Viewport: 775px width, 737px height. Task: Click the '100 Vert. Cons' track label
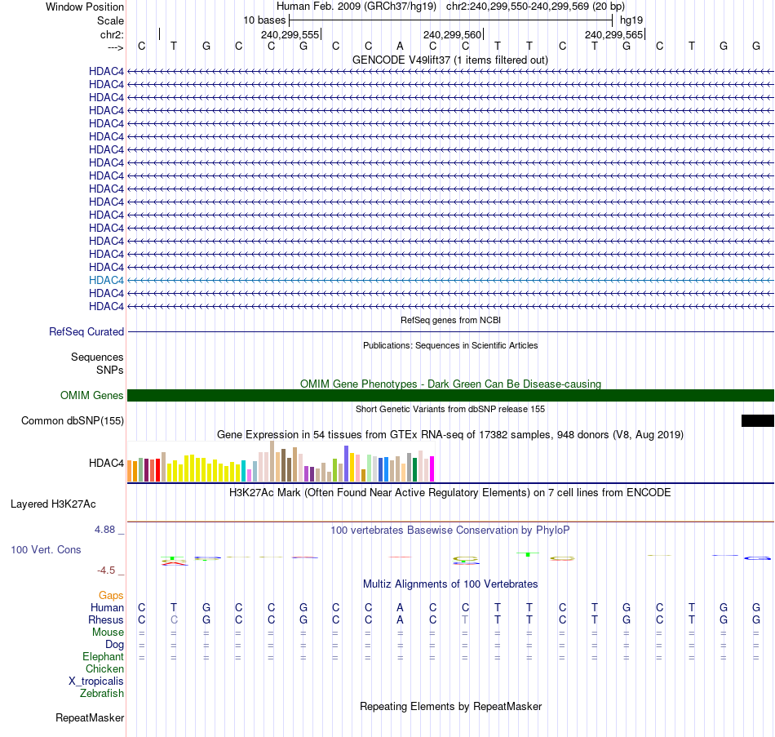coord(46,549)
